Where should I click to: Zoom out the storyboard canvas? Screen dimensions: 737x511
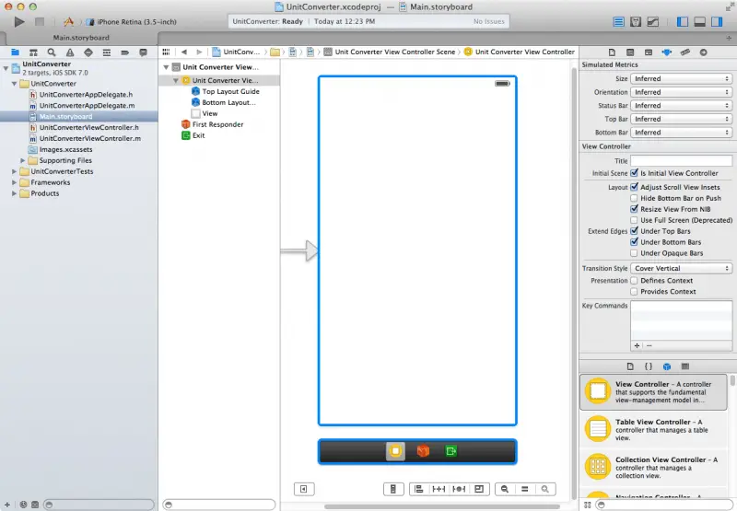click(x=504, y=489)
